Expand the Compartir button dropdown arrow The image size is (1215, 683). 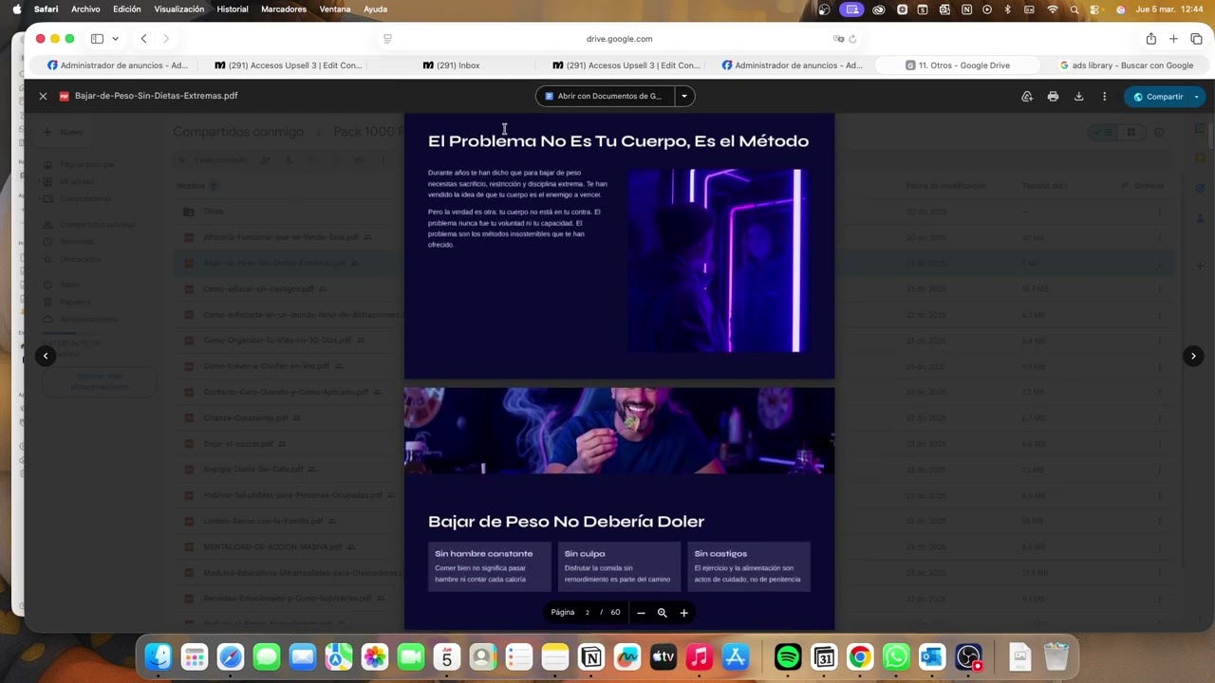coord(1196,97)
